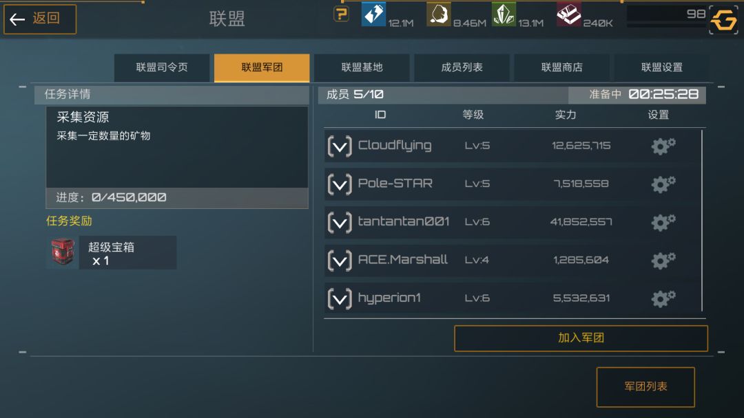This screenshot has width=744, height=418.
Task: Go back with the 返回 button
Action: pos(40,19)
